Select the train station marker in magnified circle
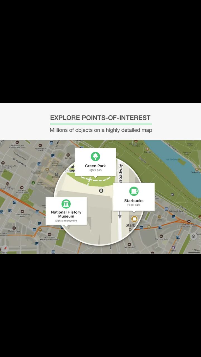This screenshot has width=201, height=357. [x=101, y=190]
